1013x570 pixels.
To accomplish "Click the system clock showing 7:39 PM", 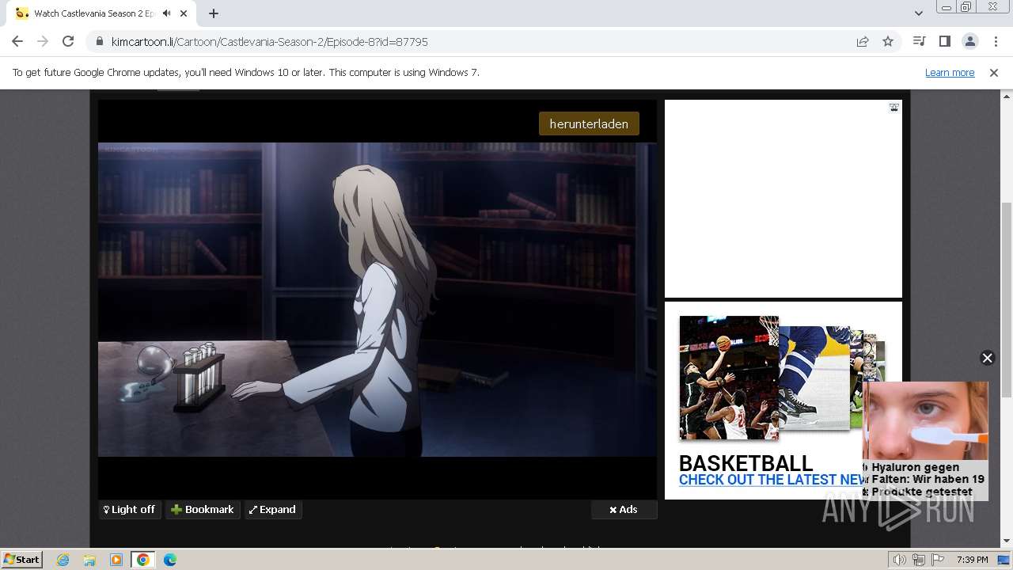I will pyautogui.click(x=972, y=560).
